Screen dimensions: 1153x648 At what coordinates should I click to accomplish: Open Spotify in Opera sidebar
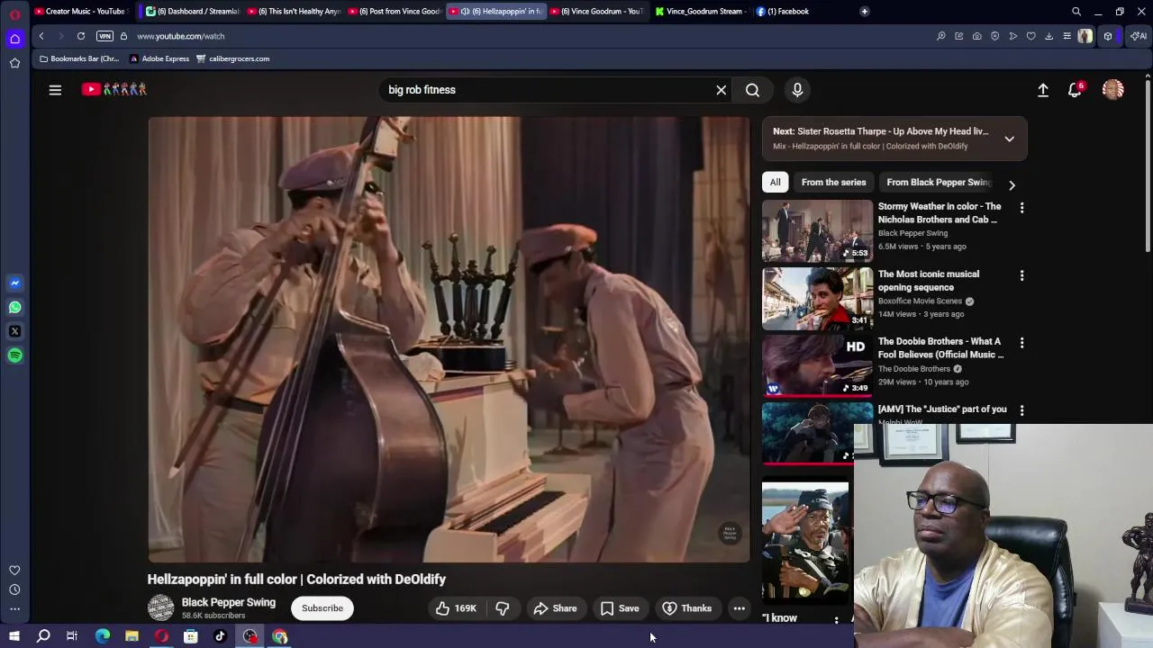14,355
